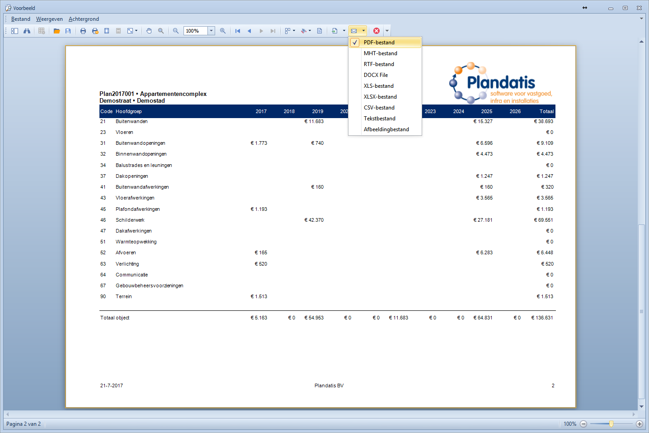Collapse the e-mail format dropdown arrow
The image size is (649, 433).
(363, 31)
